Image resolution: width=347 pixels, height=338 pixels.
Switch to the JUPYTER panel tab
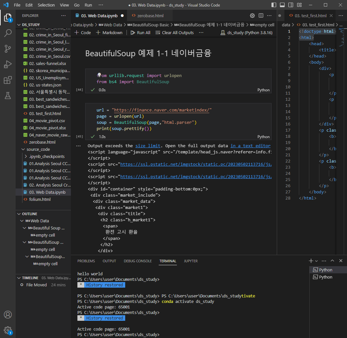pos(191,261)
